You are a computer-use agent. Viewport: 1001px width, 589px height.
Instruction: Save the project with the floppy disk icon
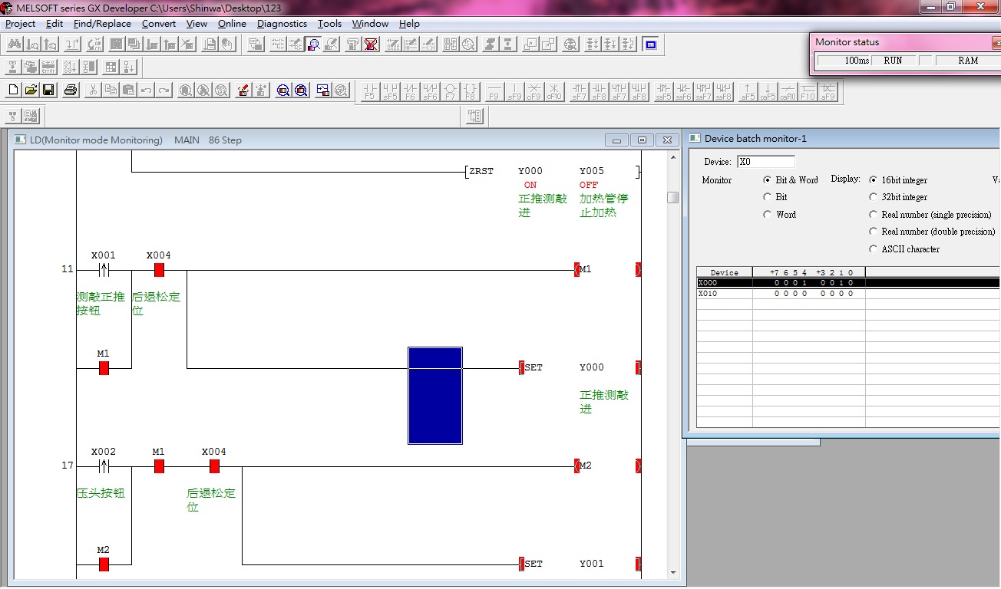[48, 90]
